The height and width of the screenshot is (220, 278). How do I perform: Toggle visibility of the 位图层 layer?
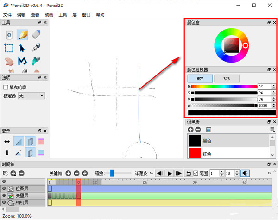(4, 189)
